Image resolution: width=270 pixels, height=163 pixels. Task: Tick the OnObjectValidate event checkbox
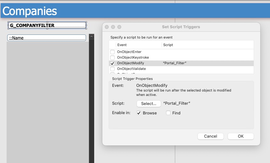click(112, 69)
